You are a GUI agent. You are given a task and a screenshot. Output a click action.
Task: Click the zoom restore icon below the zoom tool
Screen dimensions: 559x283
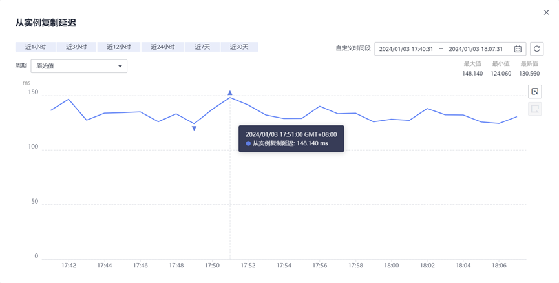pos(534,109)
